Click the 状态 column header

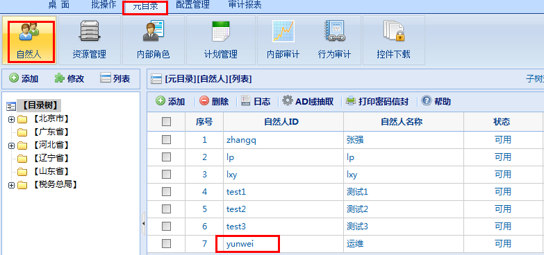[x=502, y=122]
